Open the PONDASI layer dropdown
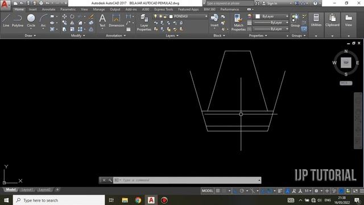Screen dimensions: 364x205 pos(206,17)
